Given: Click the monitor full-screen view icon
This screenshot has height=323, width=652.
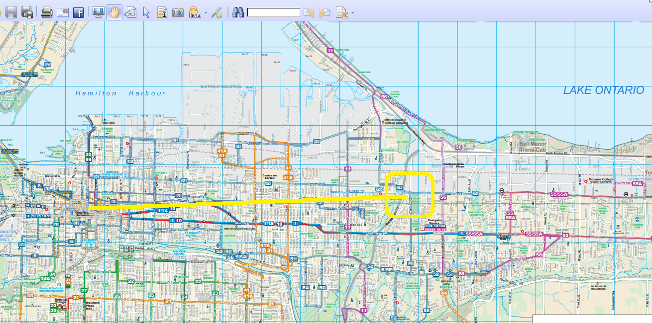Looking at the screenshot, I should point(98,12).
